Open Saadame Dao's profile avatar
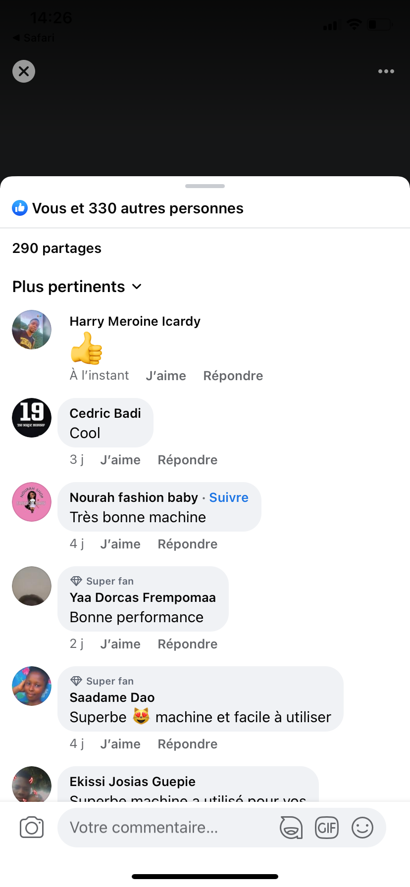 [x=32, y=686]
